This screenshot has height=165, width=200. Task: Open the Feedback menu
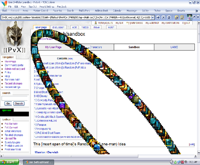pos(62,7)
